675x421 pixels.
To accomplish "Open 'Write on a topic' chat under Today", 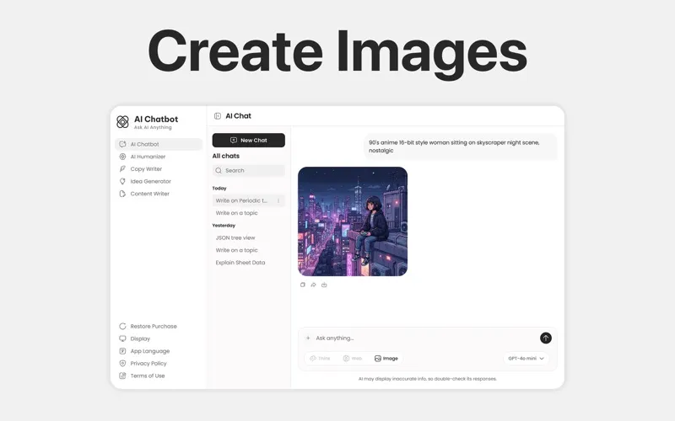I will (236, 213).
